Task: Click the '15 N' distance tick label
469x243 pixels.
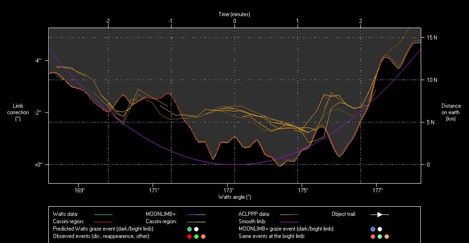Action: [431, 37]
